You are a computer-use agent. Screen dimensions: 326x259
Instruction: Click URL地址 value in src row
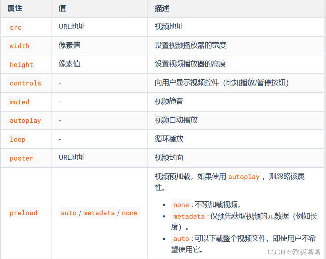tap(72, 27)
